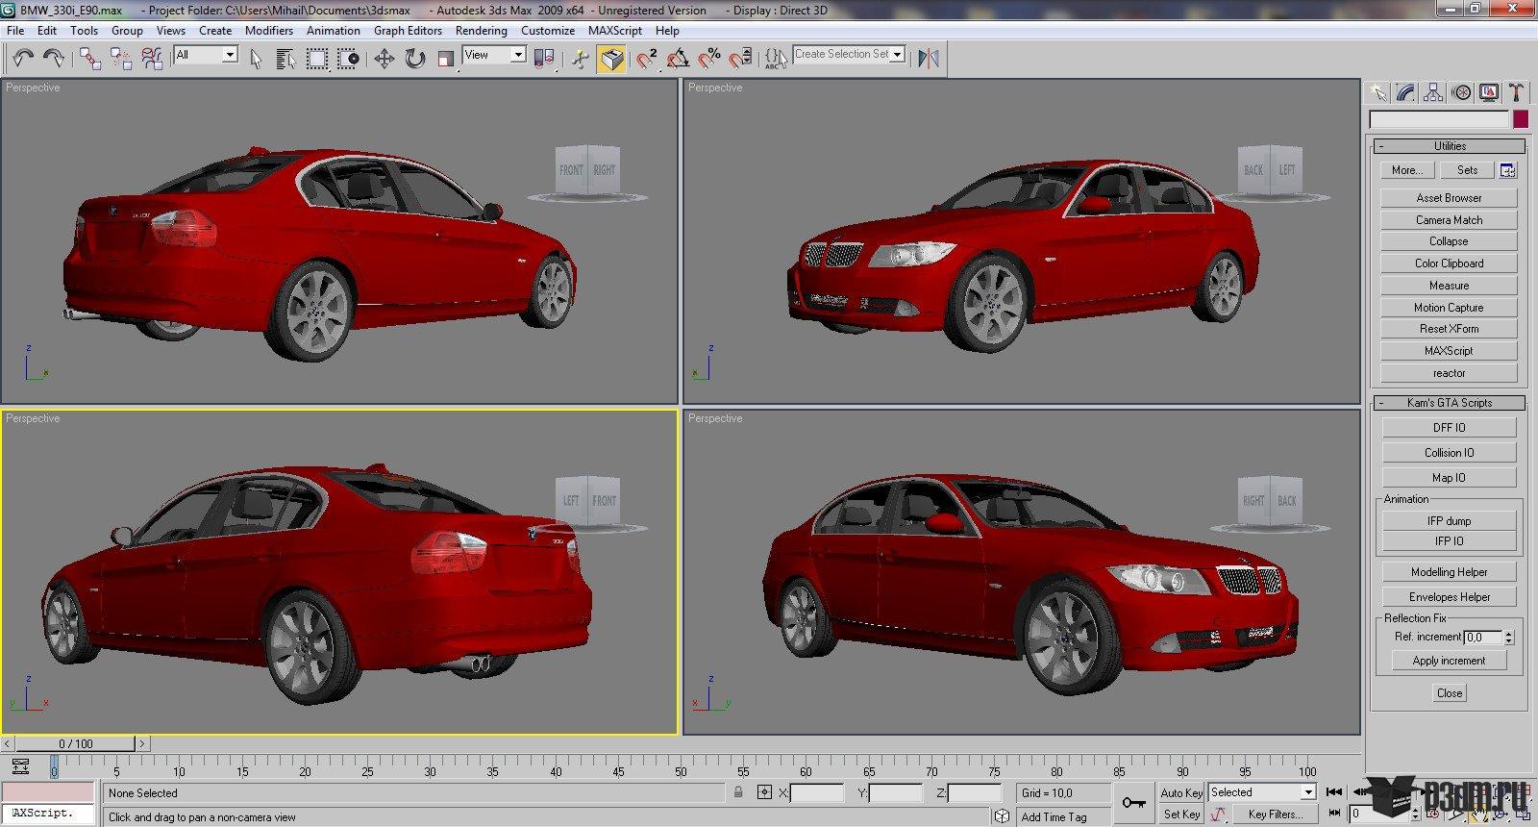Open the Rendering menu
This screenshot has width=1538, height=827.
click(x=481, y=30)
